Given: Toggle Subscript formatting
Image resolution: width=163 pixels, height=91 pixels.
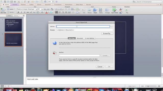Looking at the screenshot, I should [34, 12].
